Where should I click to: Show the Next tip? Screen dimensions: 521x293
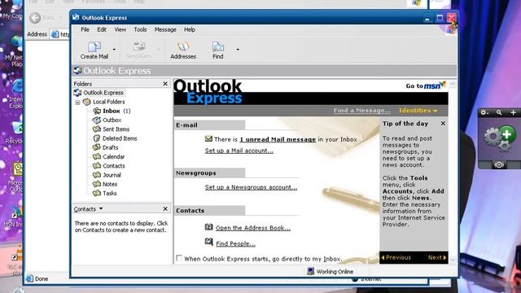(x=437, y=257)
